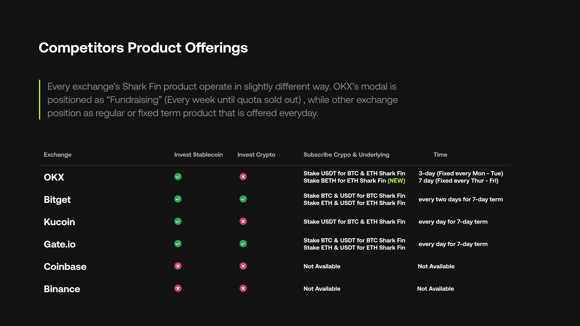This screenshot has height=326, width=580.
Task: Click the Binance exchange name
Action: pos(62,289)
